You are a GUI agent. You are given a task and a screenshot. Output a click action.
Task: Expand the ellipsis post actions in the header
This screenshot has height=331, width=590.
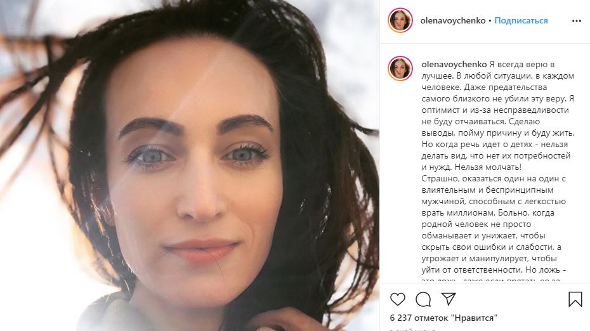[577, 21]
